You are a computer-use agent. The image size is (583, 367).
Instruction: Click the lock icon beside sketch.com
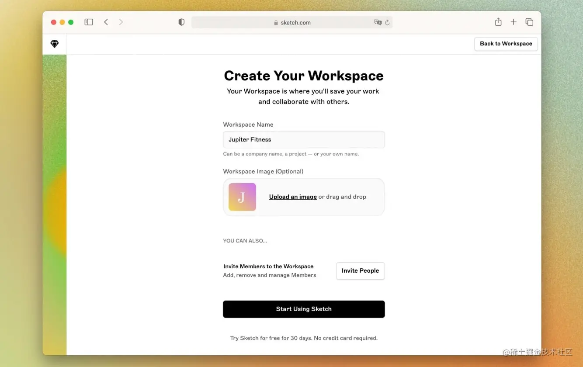tap(276, 23)
